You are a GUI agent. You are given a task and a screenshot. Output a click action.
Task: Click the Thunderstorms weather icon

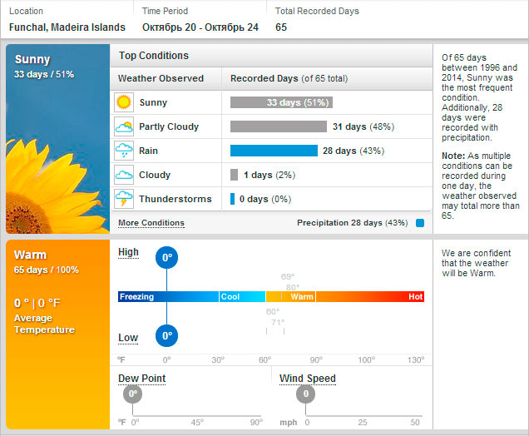click(x=124, y=200)
